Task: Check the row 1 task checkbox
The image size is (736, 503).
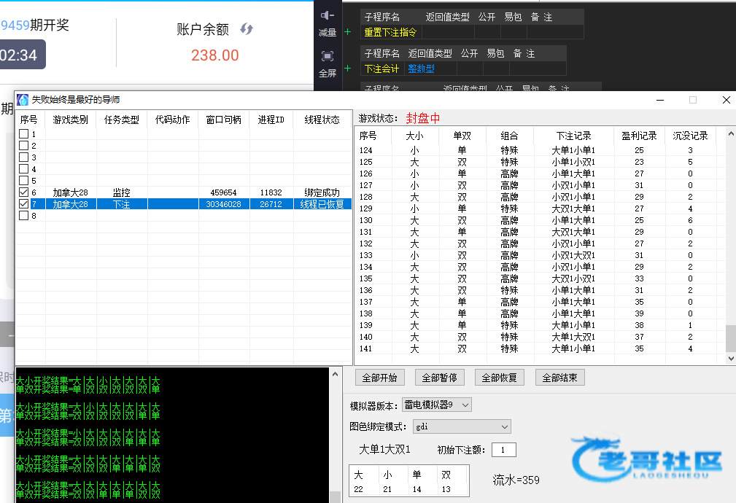Action: 24,134
